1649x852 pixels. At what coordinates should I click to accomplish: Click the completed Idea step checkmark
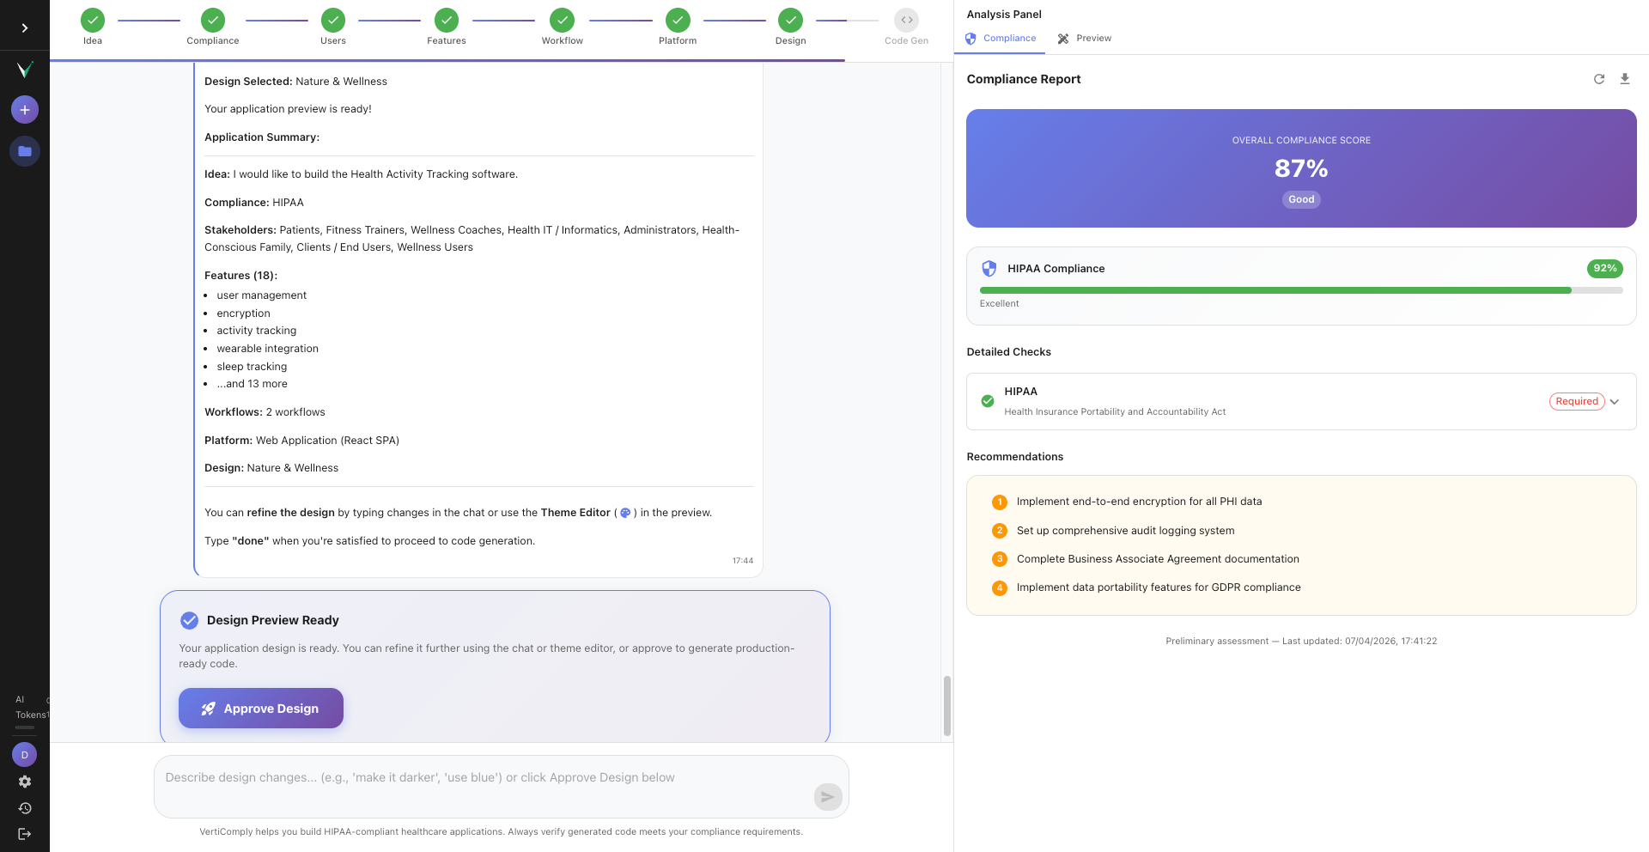pyautogui.click(x=92, y=19)
